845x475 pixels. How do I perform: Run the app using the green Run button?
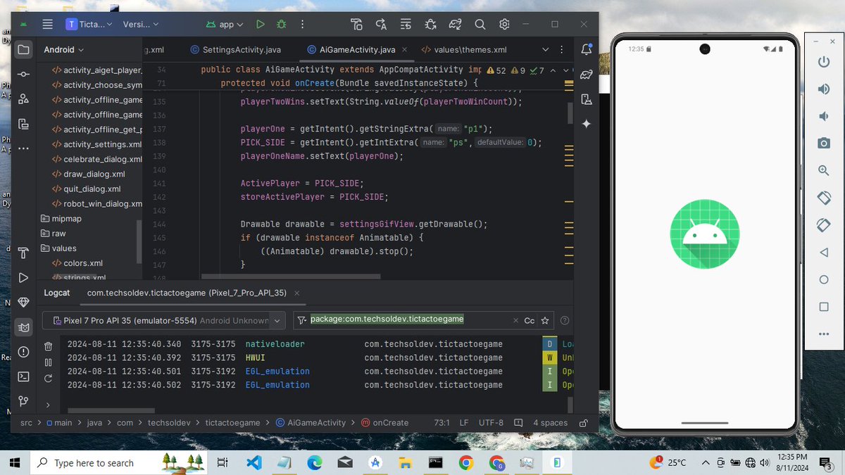(260, 24)
